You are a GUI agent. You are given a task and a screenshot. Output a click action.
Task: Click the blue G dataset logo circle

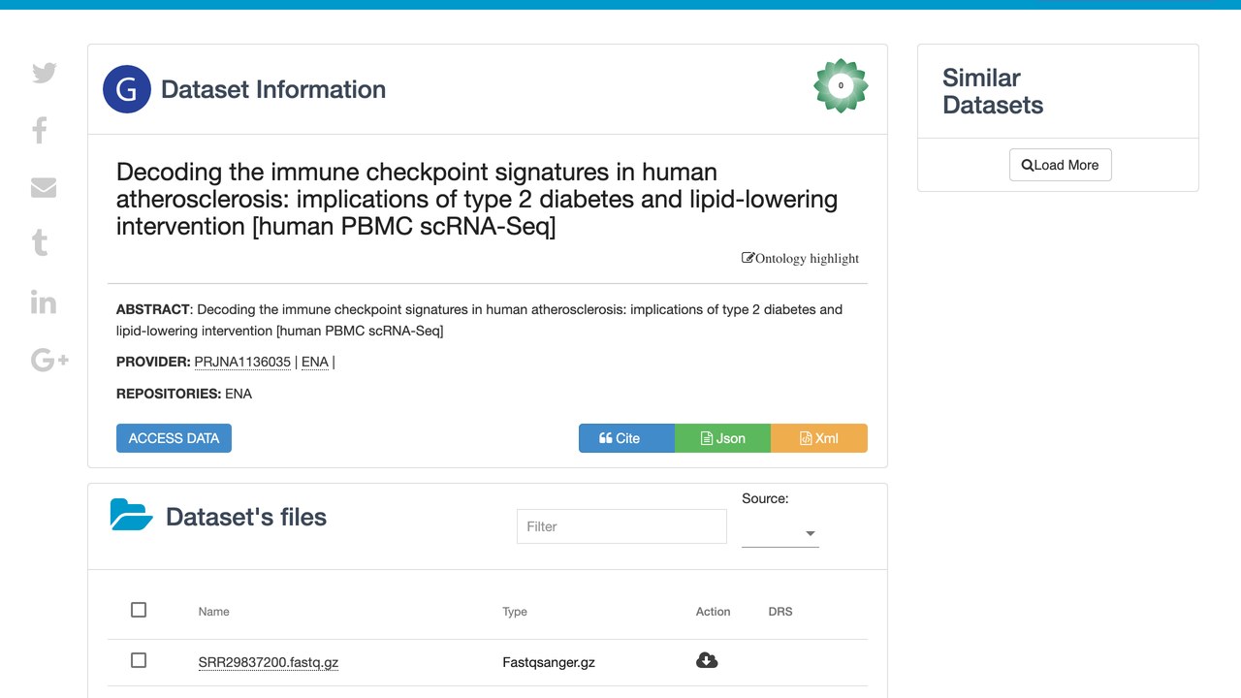coord(127,89)
